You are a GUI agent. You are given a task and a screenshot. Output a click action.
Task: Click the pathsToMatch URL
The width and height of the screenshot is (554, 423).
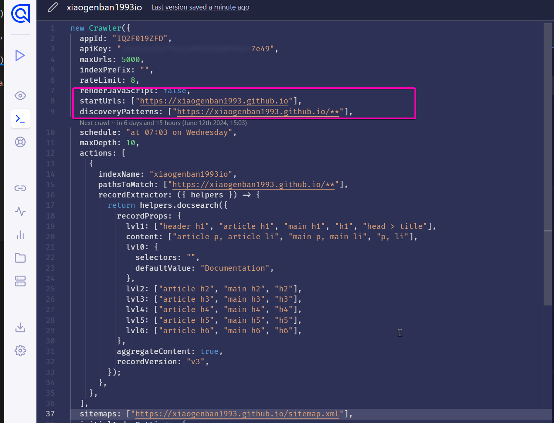[253, 185]
